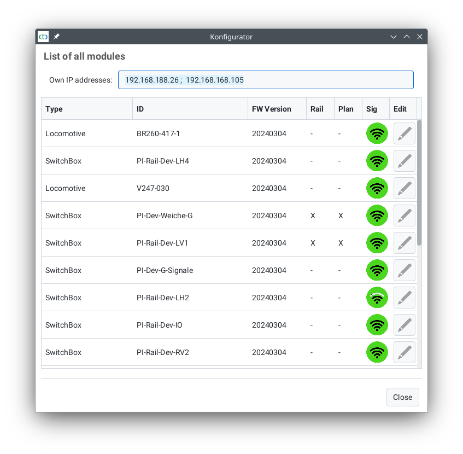Toggle Rail value for BR260-417-1 row
The image size is (463, 454).
[x=312, y=133]
